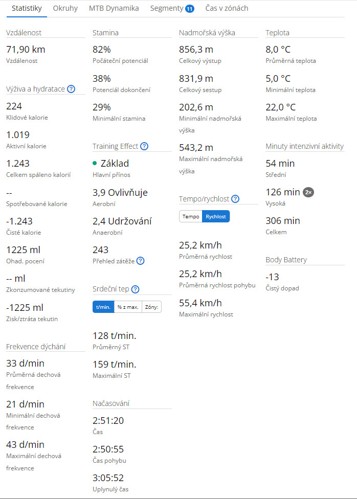The height and width of the screenshot is (499, 357).
Task: Show heart rate as % z max.
Action: 127,307
